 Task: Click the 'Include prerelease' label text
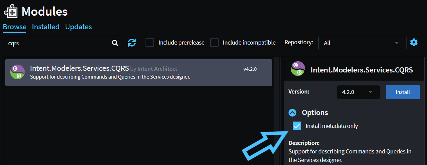pyautogui.click(x=181, y=43)
